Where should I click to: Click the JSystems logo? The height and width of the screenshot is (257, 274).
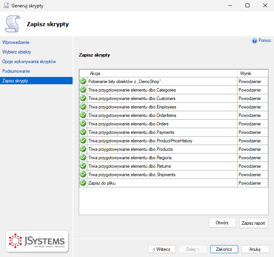[37, 241]
